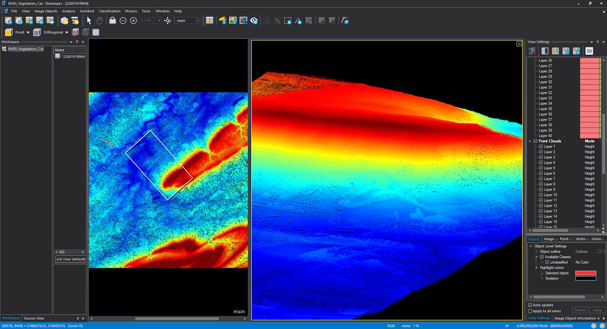Image resolution: width=607 pixels, height=329 pixels.
Task: Open the Classification menu
Action: [x=110, y=11]
